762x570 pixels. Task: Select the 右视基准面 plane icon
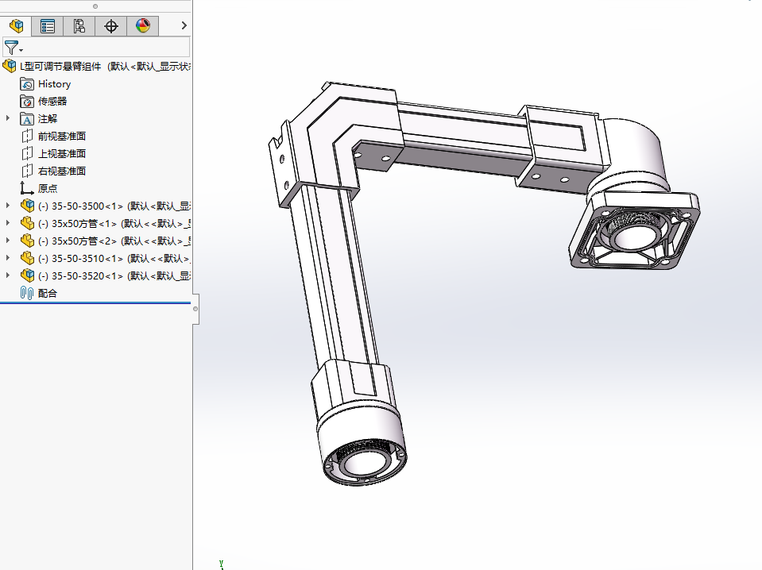[x=27, y=171]
